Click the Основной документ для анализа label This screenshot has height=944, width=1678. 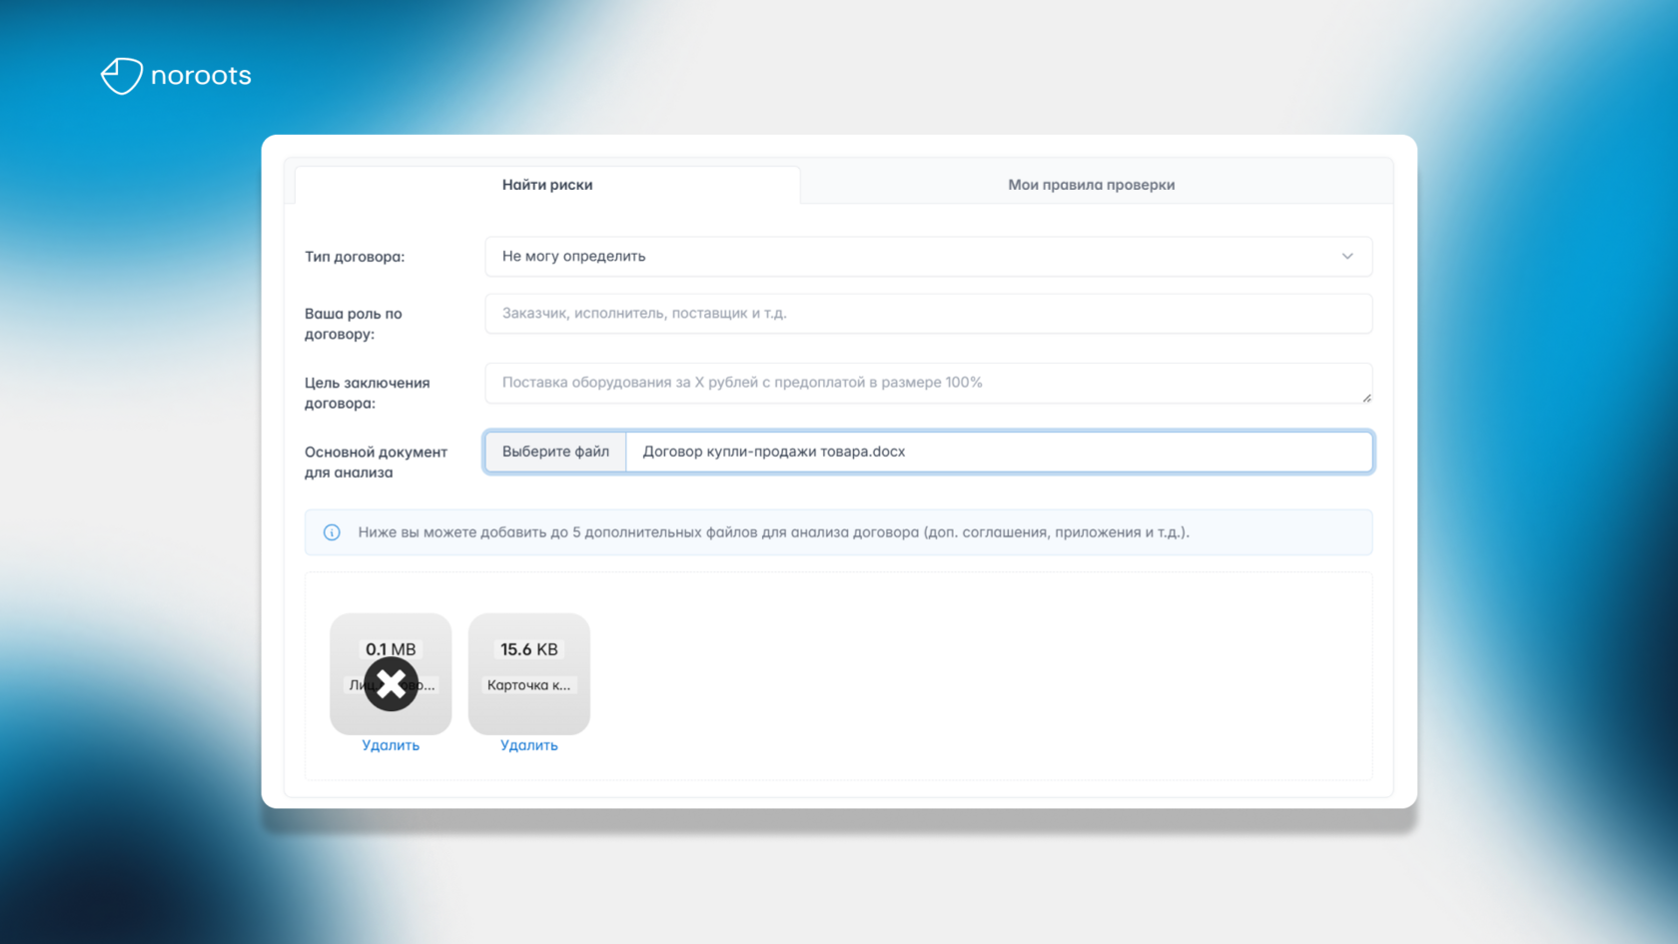coord(376,463)
